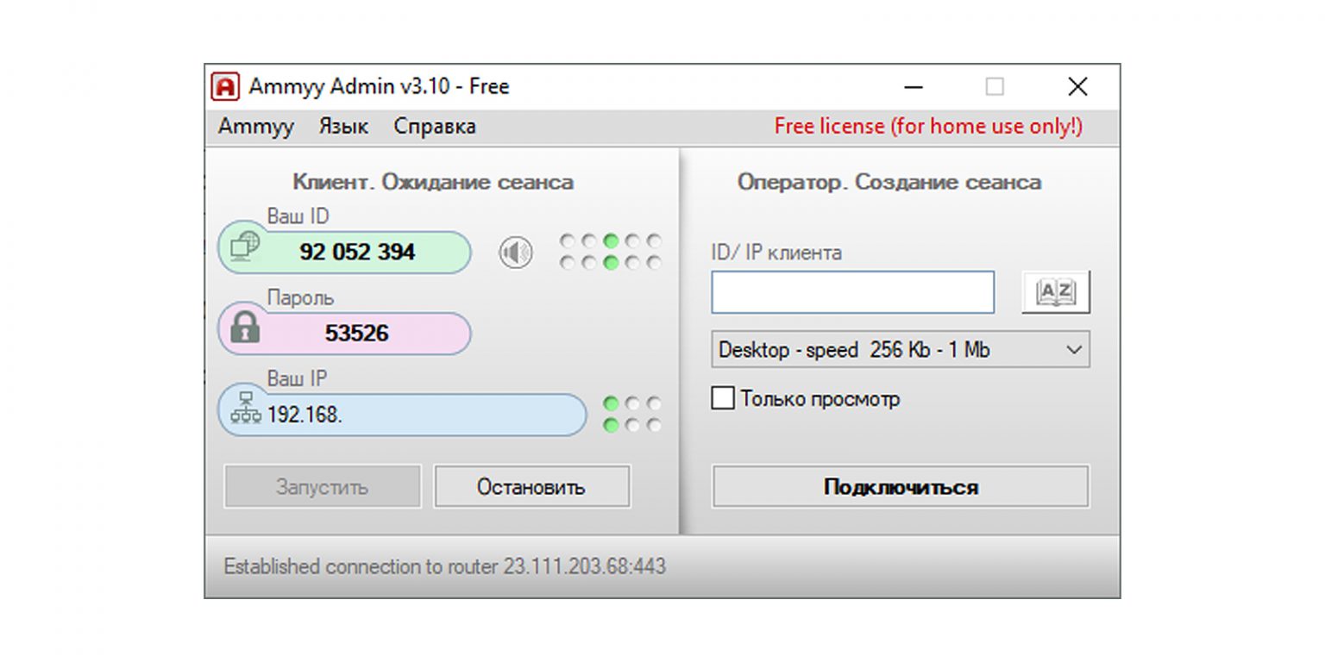Click the IP status indicator dots

pyautogui.click(x=632, y=415)
